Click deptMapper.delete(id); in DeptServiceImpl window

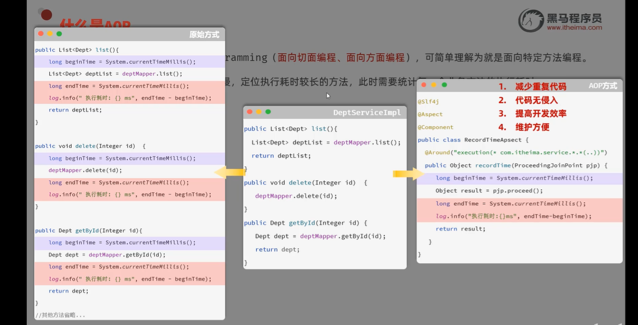pos(296,196)
